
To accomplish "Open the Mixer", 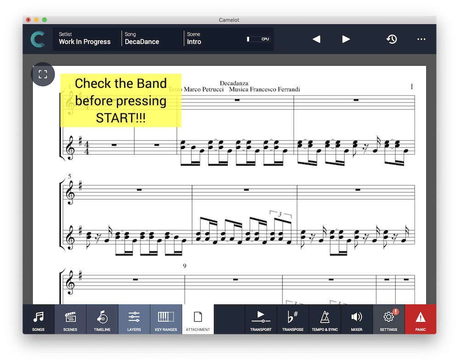I will pos(357,319).
